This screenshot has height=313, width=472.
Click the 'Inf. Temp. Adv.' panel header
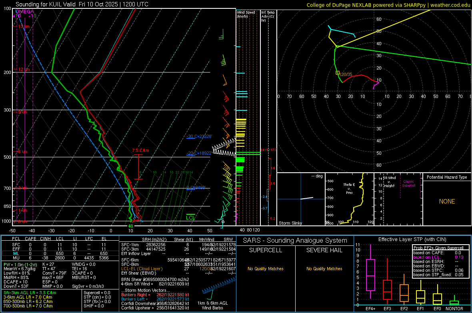[268, 16]
